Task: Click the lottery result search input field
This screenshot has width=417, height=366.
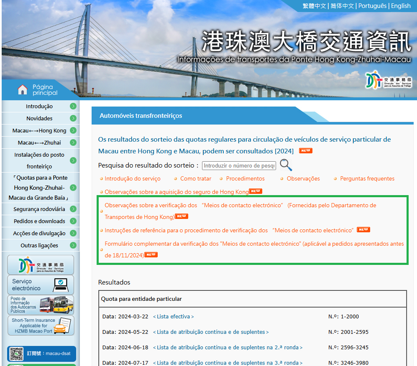Action: 239,165
